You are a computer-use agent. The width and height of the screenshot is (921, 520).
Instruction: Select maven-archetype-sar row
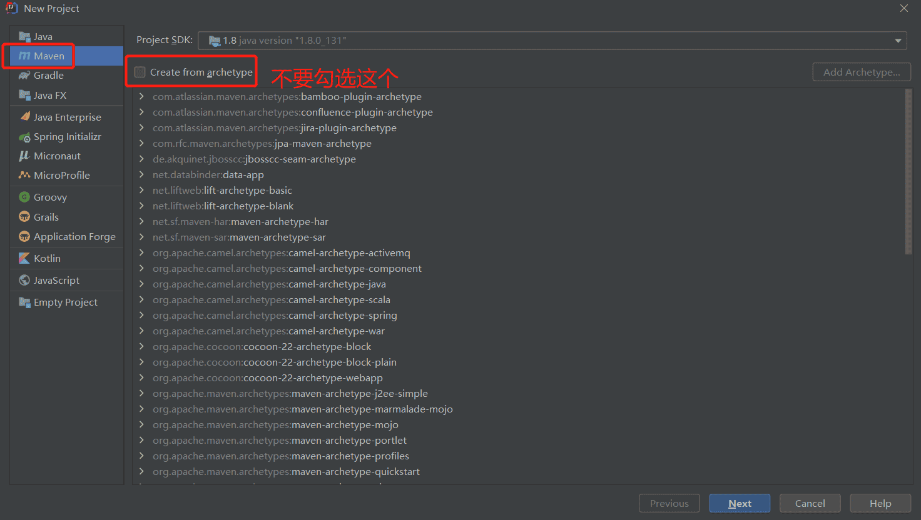pos(519,237)
